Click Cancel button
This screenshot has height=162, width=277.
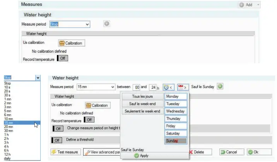coord(232,152)
